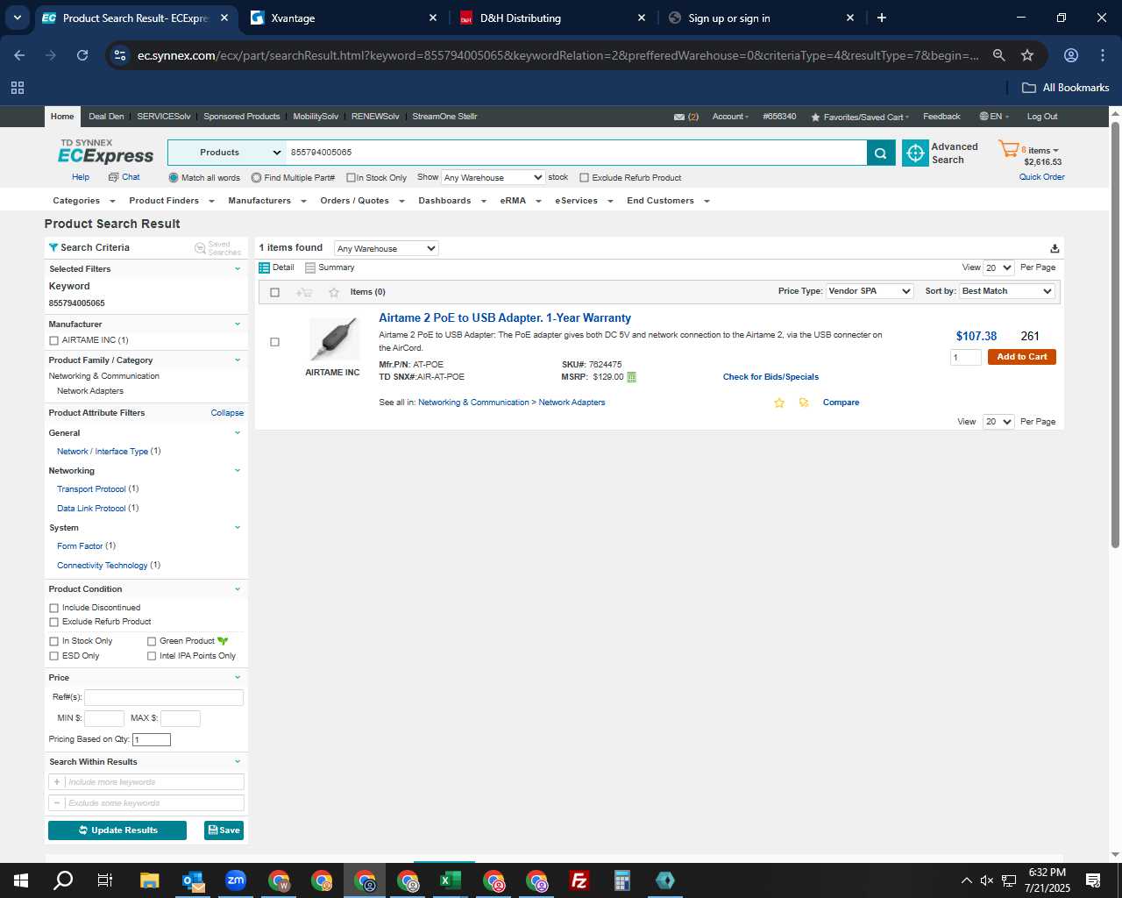Collapse the Product Condition section

point(237,589)
